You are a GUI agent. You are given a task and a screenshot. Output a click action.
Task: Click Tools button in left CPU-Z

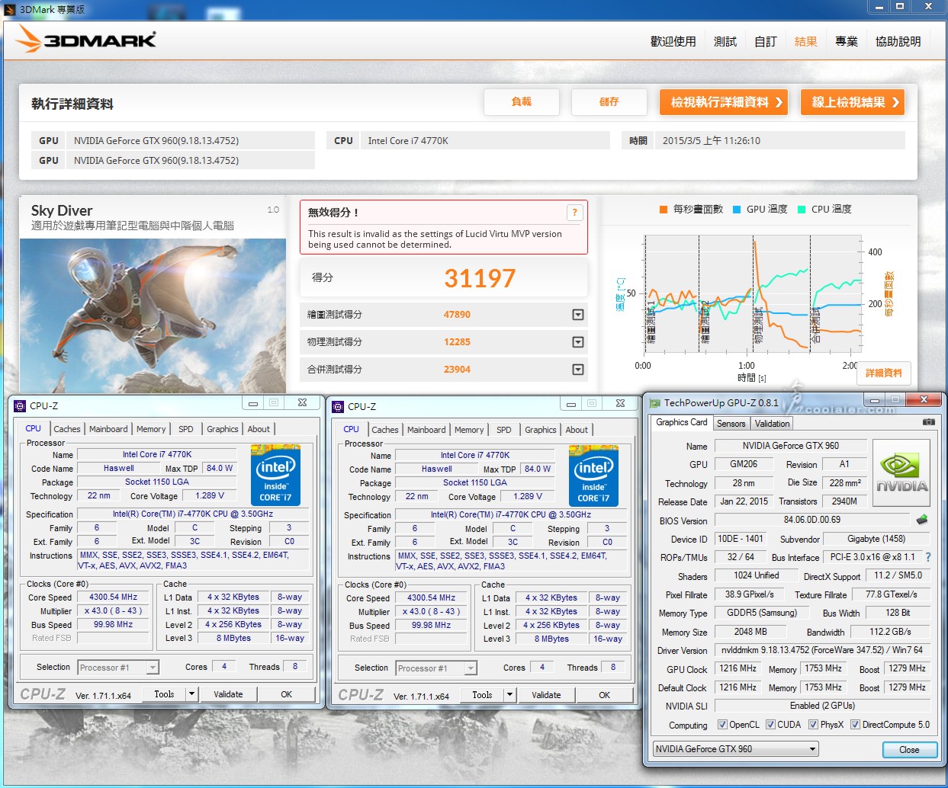pyautogui.click(x=164, y=694)
